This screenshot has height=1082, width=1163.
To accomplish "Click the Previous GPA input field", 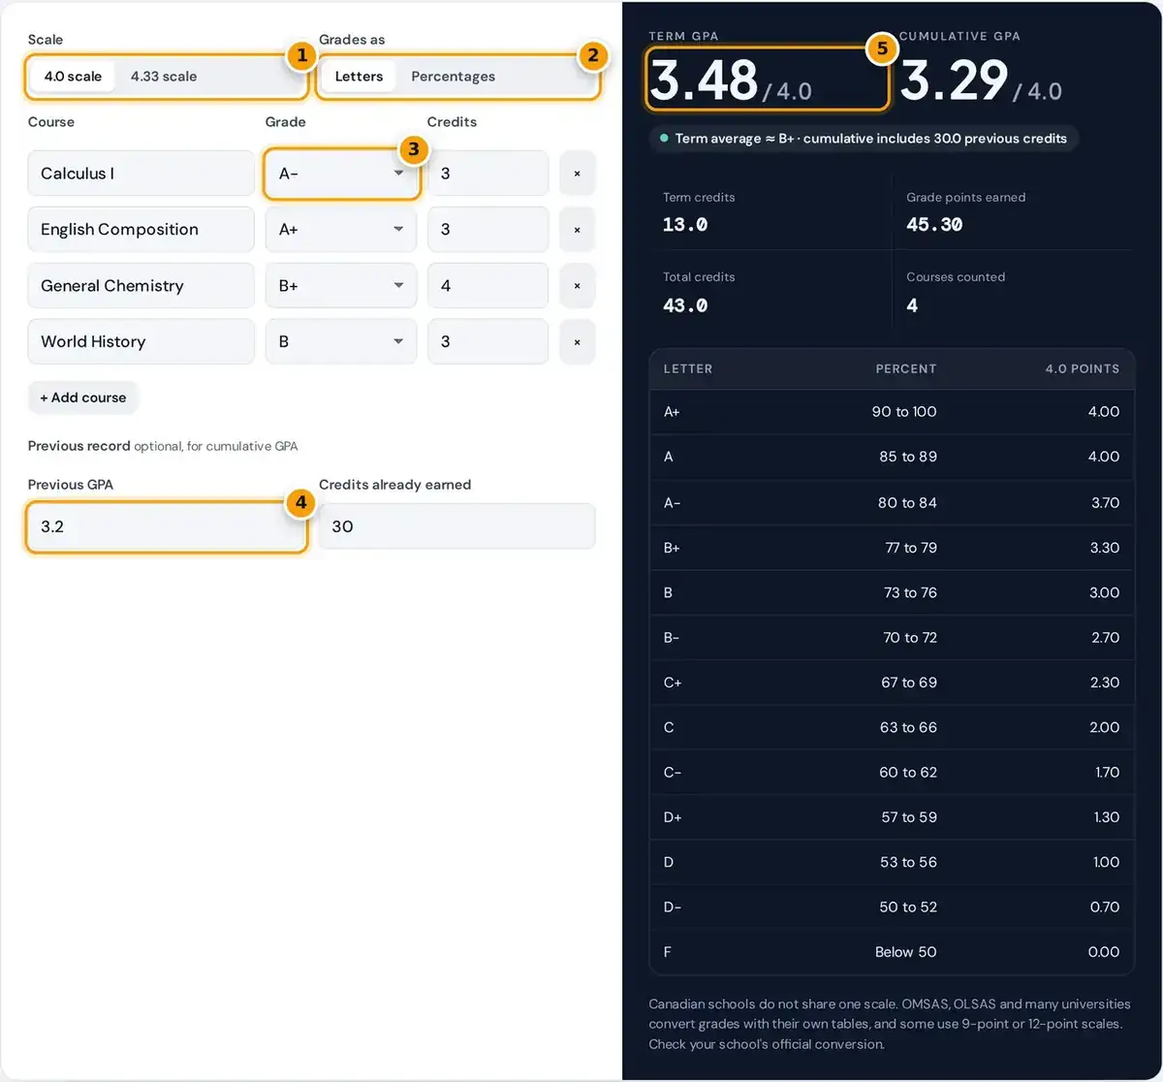I will [x=167, y=526].
